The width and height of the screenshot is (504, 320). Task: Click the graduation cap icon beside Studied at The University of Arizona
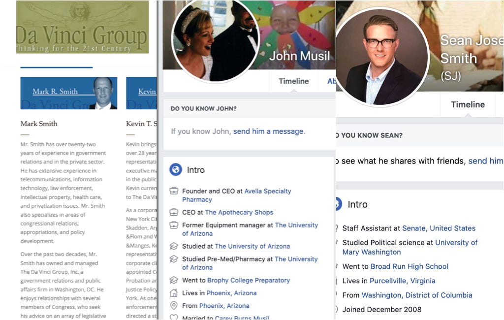click(174, 246)
